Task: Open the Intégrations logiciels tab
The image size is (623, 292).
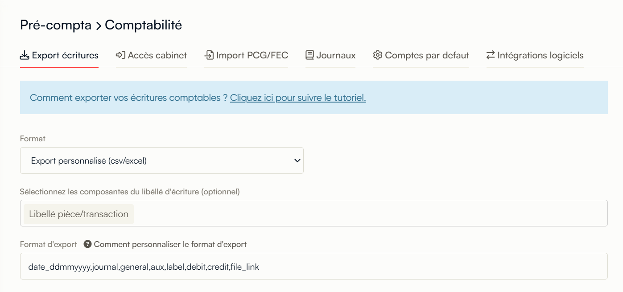Action: 540,55
